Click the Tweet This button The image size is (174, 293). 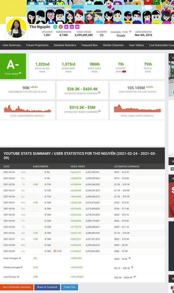(69, 287)
